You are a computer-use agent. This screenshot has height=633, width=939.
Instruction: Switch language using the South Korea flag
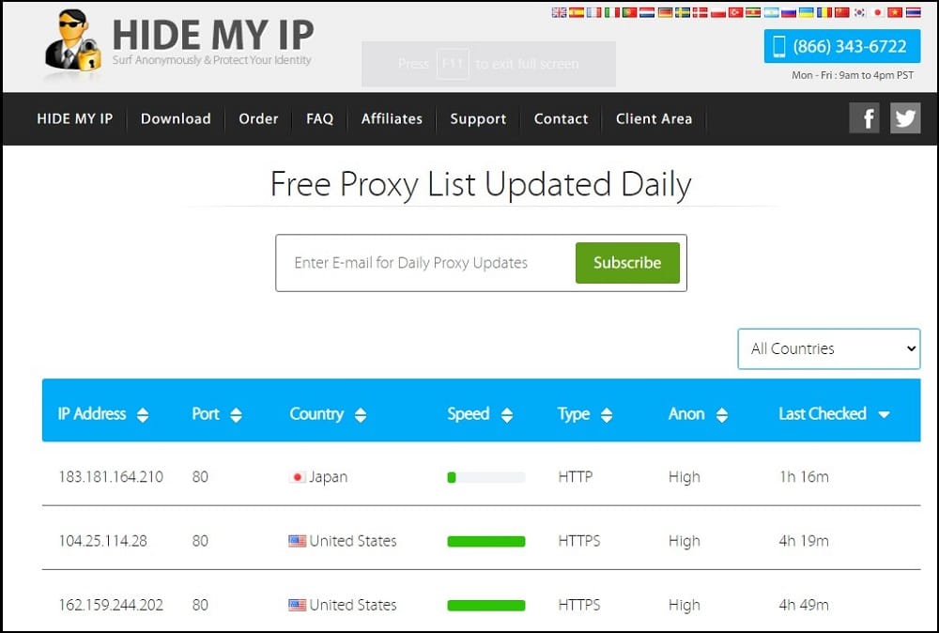[859, 12]
